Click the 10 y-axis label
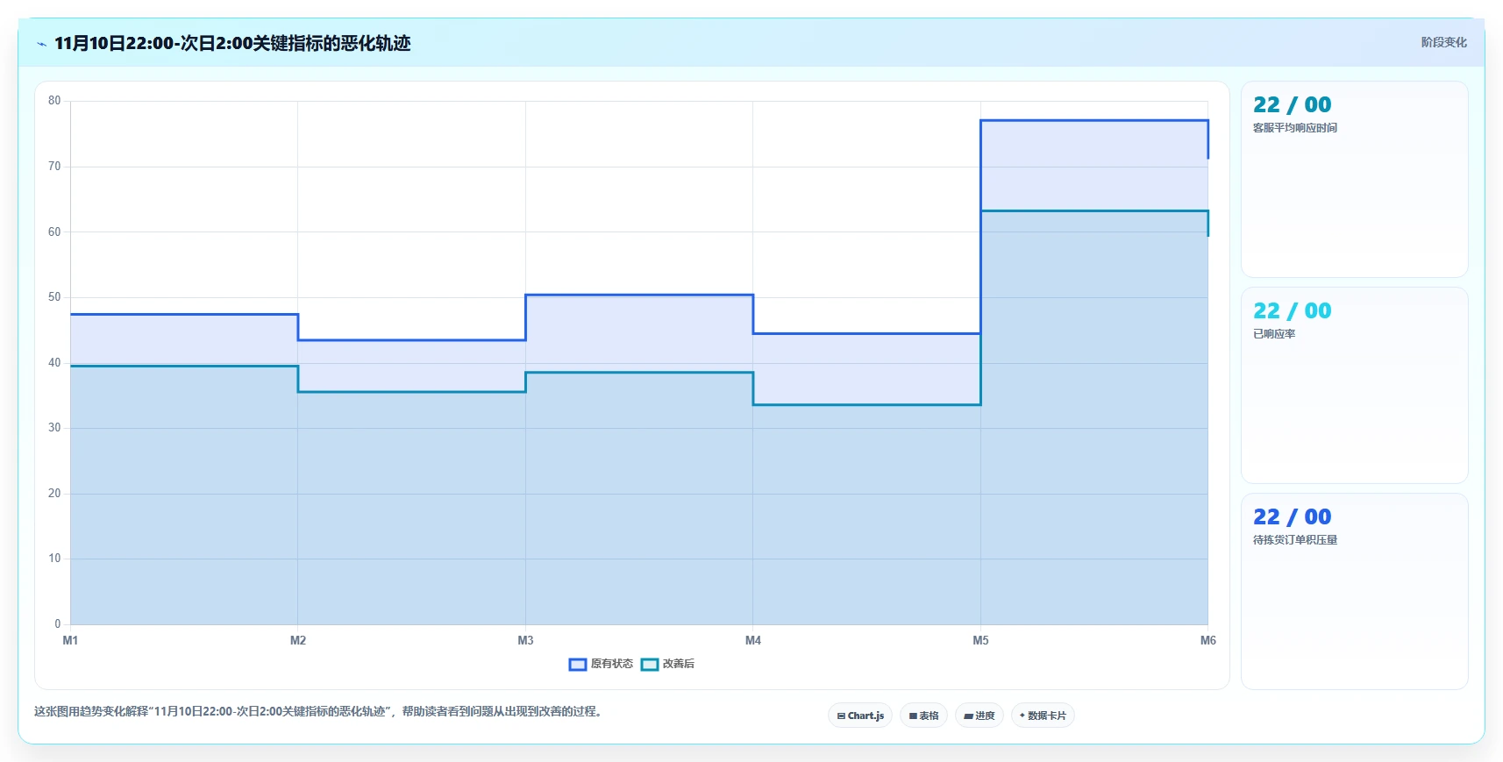Viewport: 1503px width, 762px height. click(x=54, y=559)
